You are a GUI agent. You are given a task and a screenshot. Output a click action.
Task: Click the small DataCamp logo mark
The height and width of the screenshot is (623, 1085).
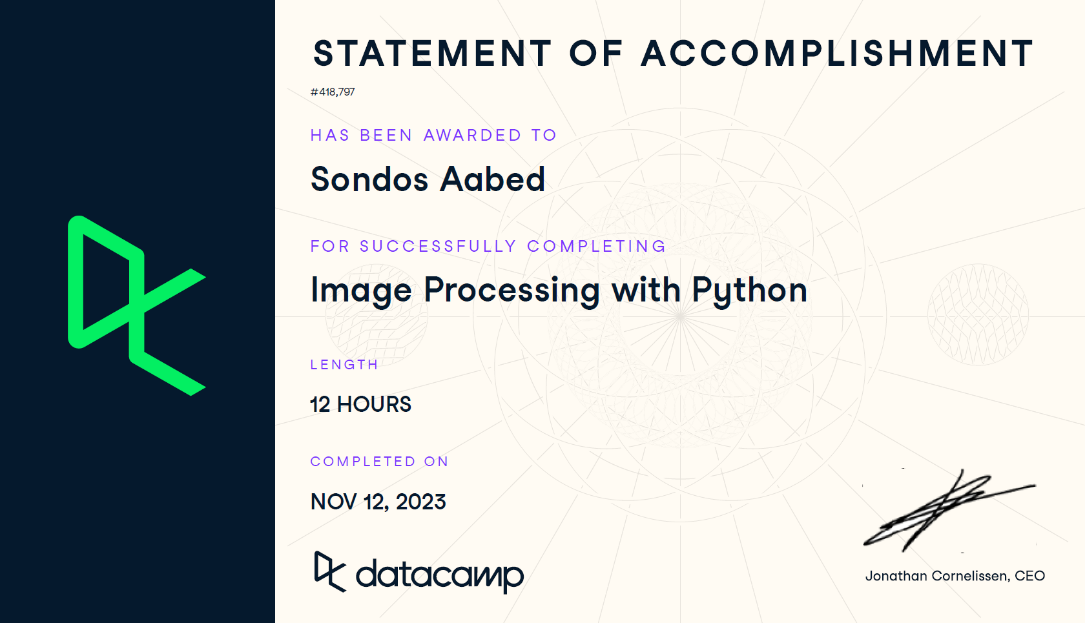[330, 571]
